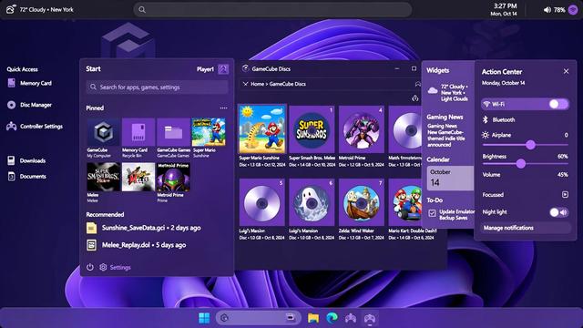Image resolution: width=583 pixels, height=328 pixels.
Task: Click the Bluetooth label in Action Center
Action: point(504,119)
